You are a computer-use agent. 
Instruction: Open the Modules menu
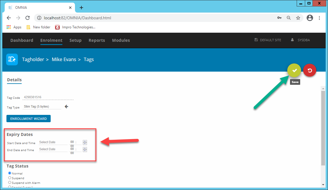[121, 40]
